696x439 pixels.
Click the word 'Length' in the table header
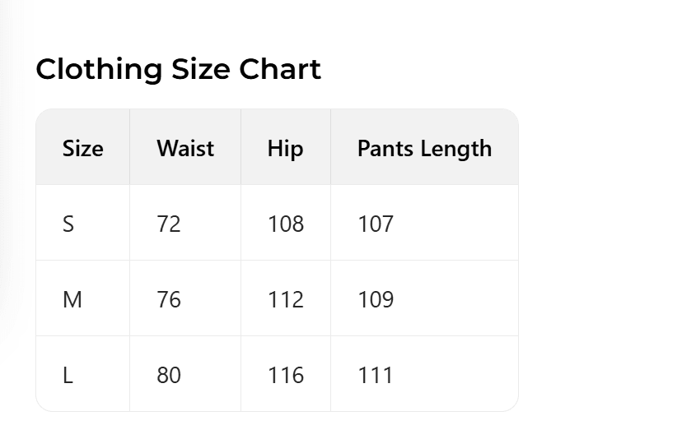[456, 149]
